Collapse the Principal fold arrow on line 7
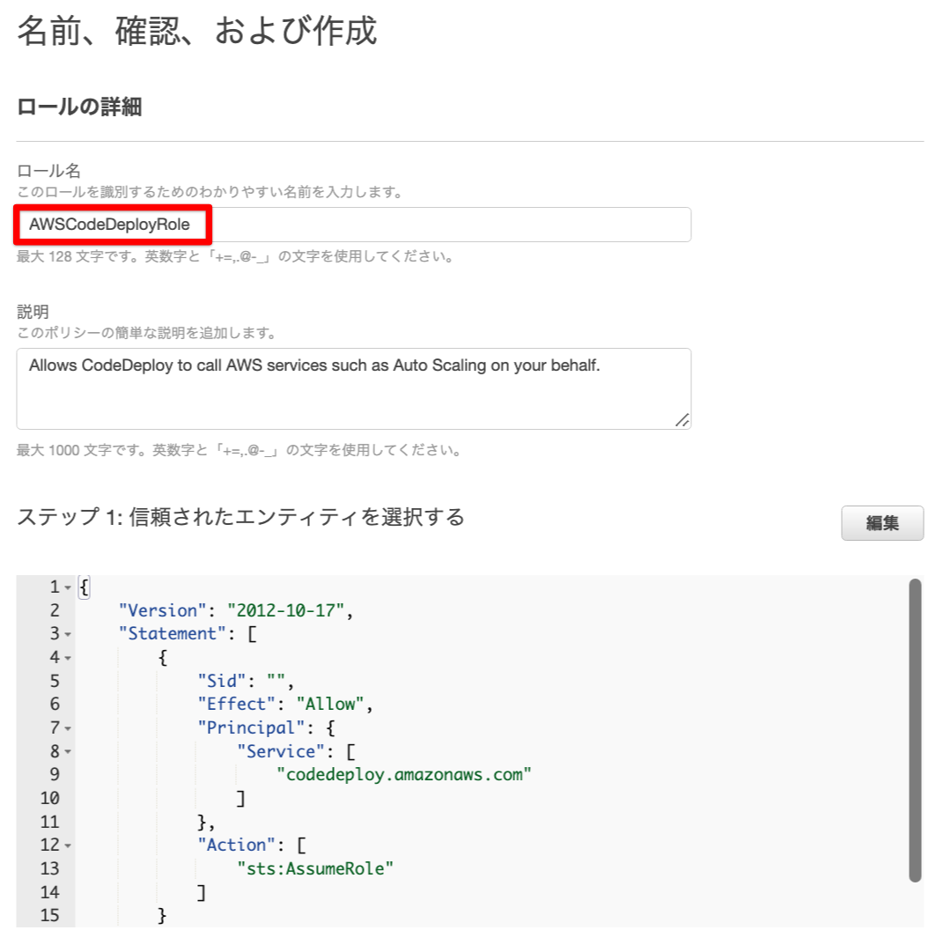This screenshot has width=936, height=945. click(68, 728)
